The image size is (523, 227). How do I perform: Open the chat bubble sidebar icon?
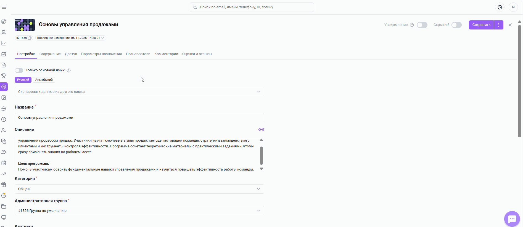coord(4,109)
